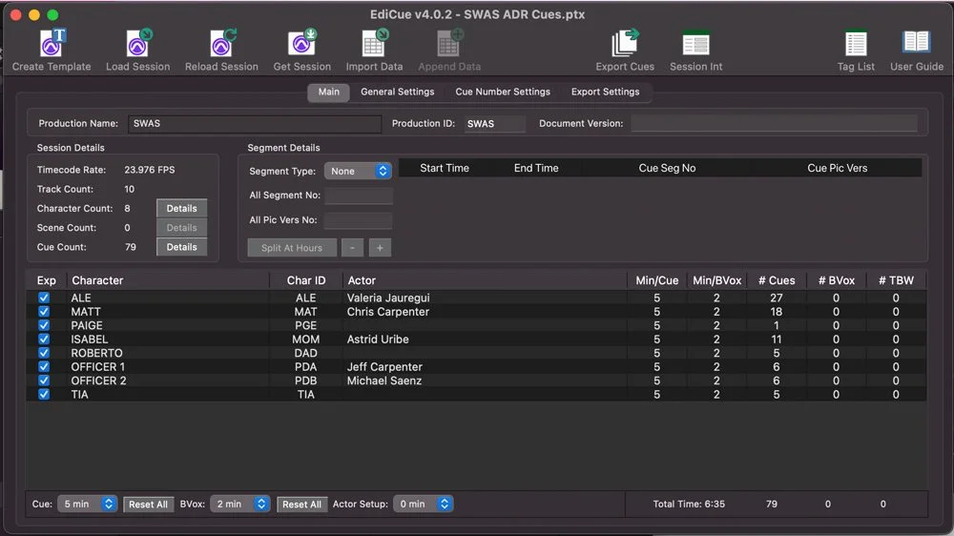Screen dimensions: 954x536
Task: Switch to the Export Settings tab
Action: point(606,92)
